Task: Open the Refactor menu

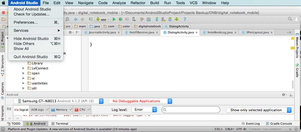Action: (x=138, y=3)
